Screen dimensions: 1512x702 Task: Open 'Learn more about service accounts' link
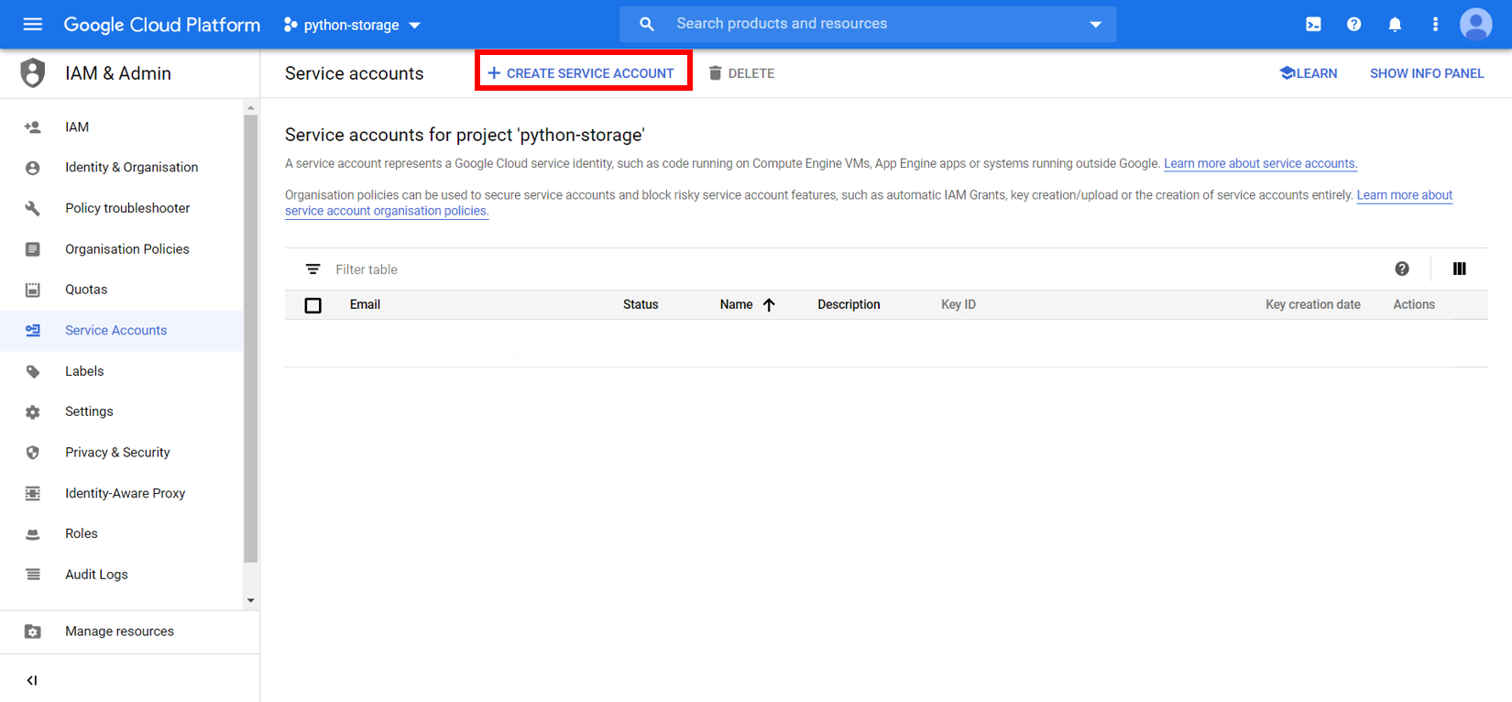point(1260,164)
